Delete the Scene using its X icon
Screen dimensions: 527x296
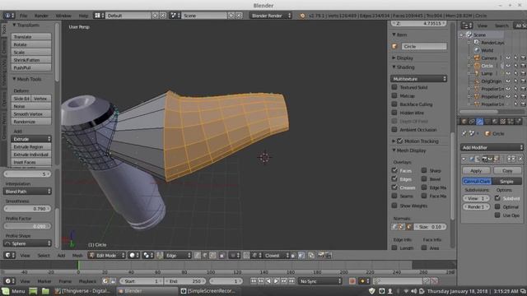[x=239, y=16]
